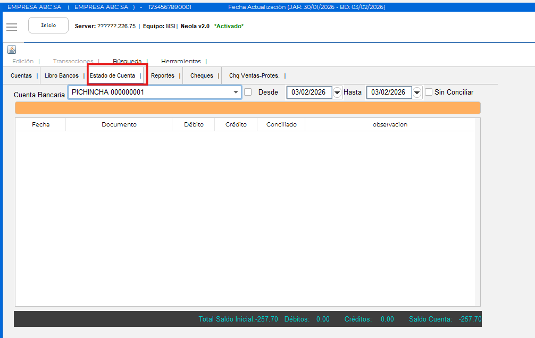
Task: Click the Conciliado column header
Action: (281, 124)
